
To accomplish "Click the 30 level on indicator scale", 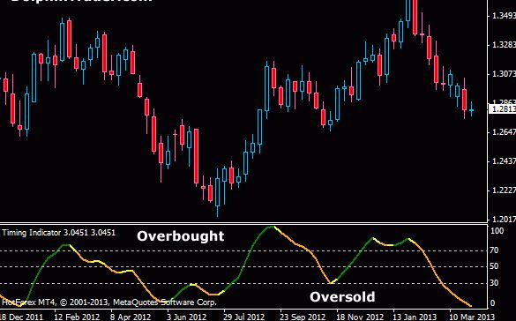I will coord(494,283).
